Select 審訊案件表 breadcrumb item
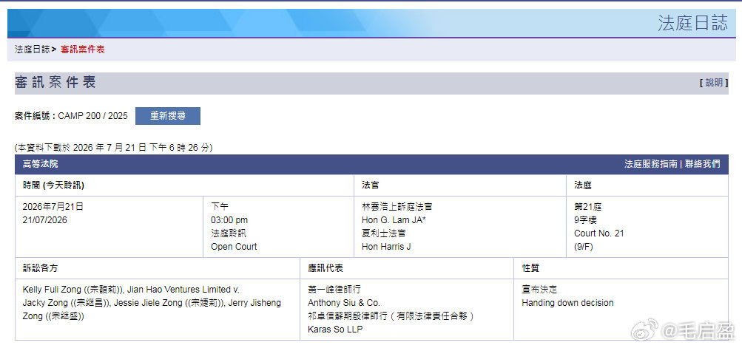 (83, 50)
